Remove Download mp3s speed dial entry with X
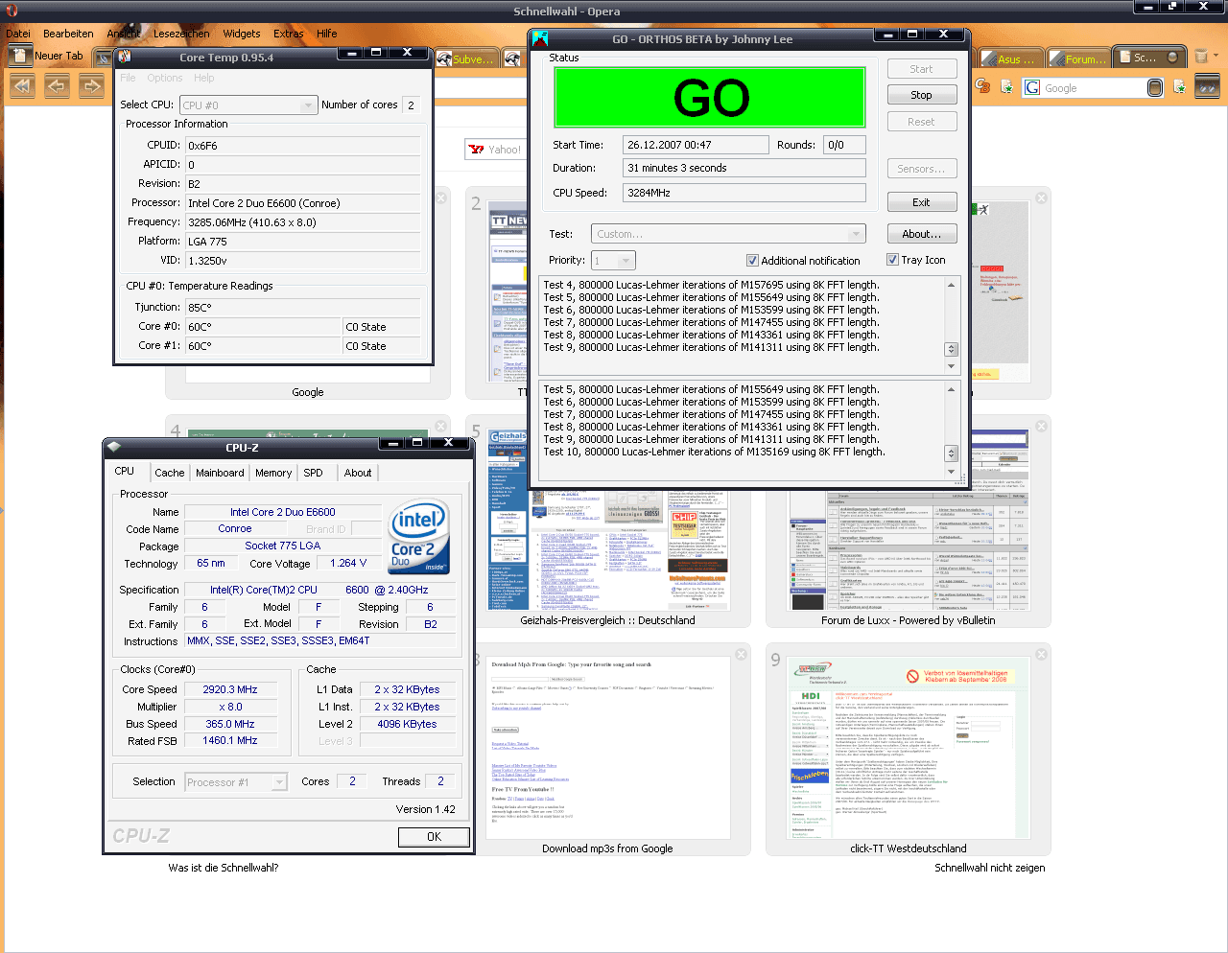 pos(742,654)
